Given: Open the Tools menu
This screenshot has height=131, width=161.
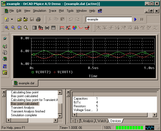Looking at the screenshot, I should pos(70,11).
